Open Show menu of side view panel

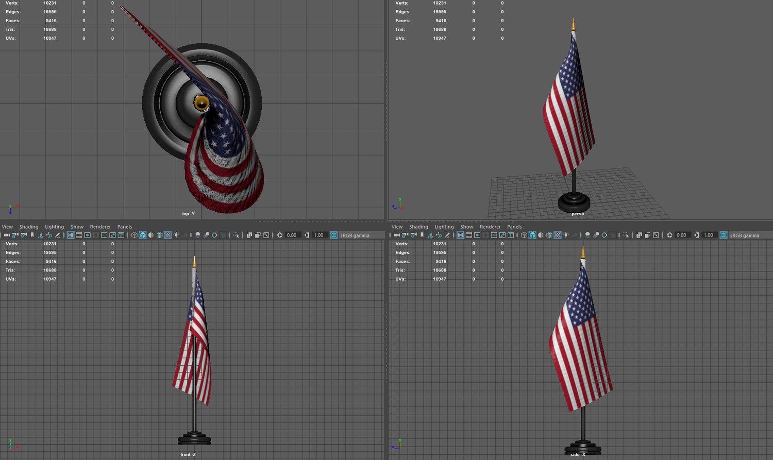466,227
